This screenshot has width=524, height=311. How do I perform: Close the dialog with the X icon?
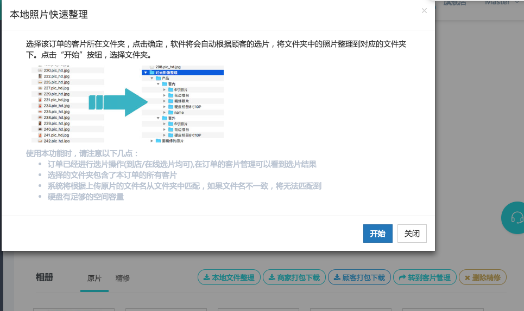(x=424, y=10)
